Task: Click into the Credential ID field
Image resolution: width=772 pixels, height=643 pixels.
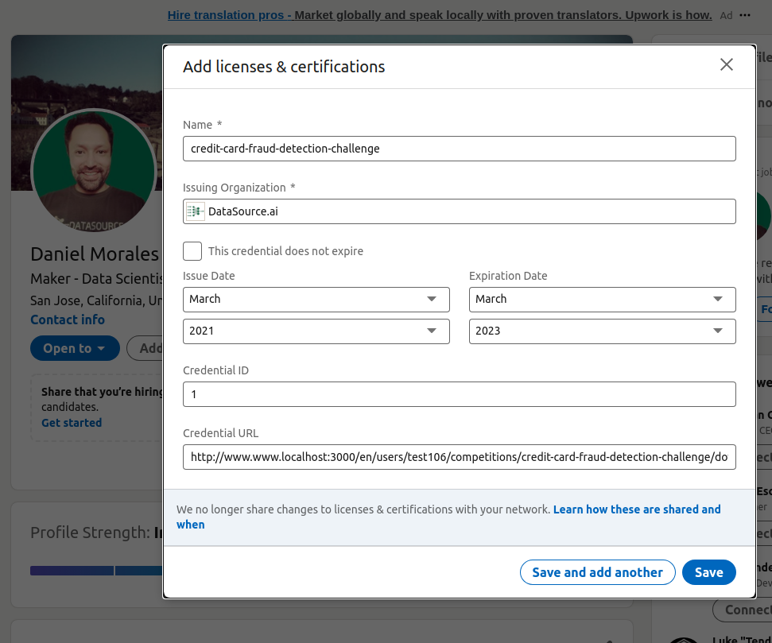Action: click(459, 394)
